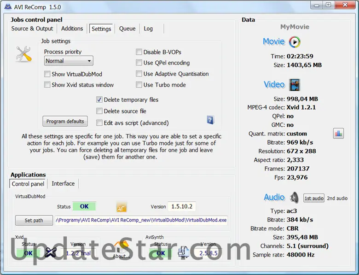
Task: Click the Xvid version 1.2.2 final field
Action: pyautogui.click(x=78, y=253)
